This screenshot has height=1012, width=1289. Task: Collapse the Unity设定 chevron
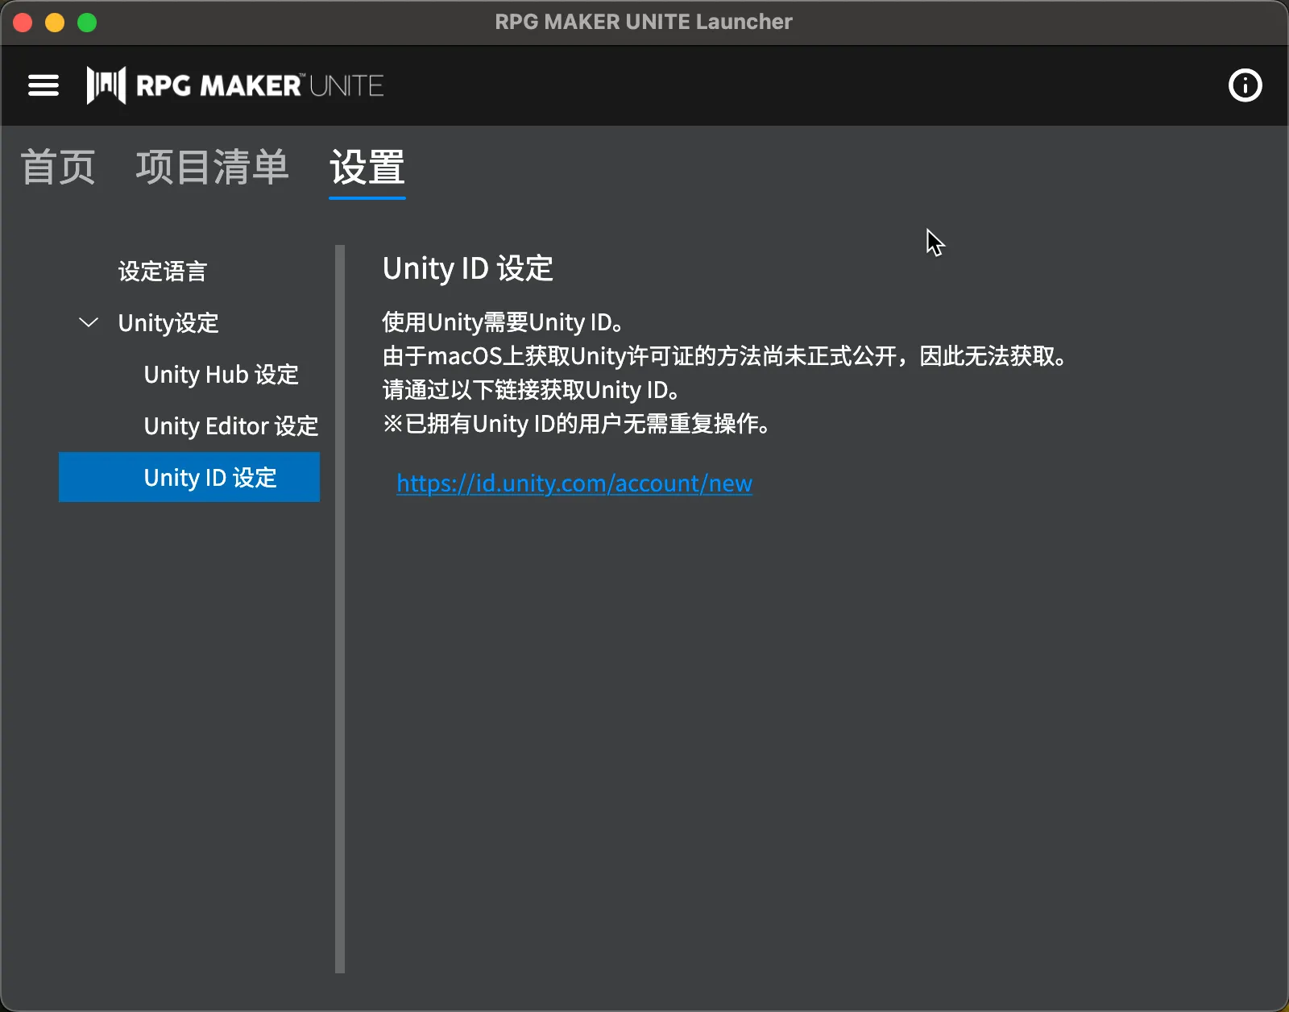(89, 322)
